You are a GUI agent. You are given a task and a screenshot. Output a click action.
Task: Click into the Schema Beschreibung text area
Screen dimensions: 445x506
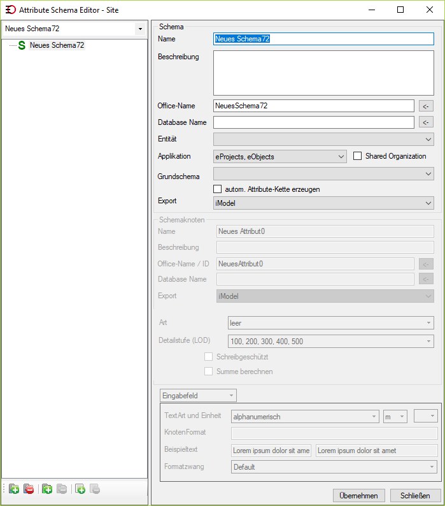pyautogui.click(x=323, y=73)
